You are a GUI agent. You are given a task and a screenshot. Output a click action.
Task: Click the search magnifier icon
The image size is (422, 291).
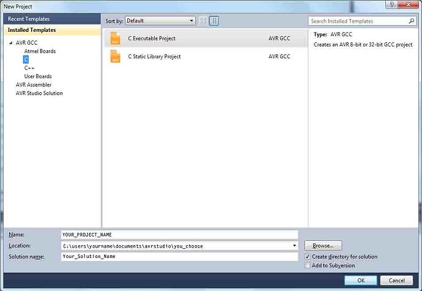point(411,21)
